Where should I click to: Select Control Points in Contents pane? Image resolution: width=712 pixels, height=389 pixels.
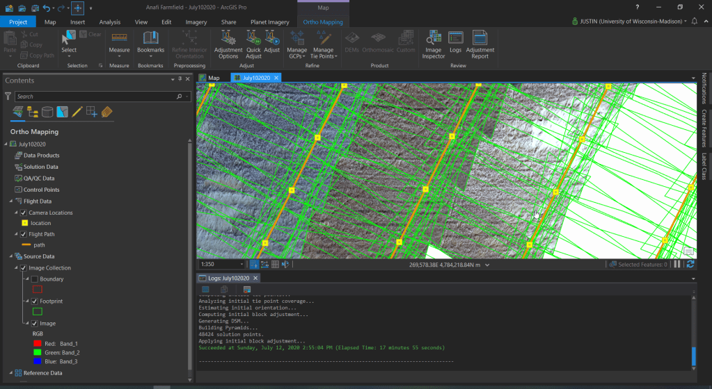pos(41,190)
